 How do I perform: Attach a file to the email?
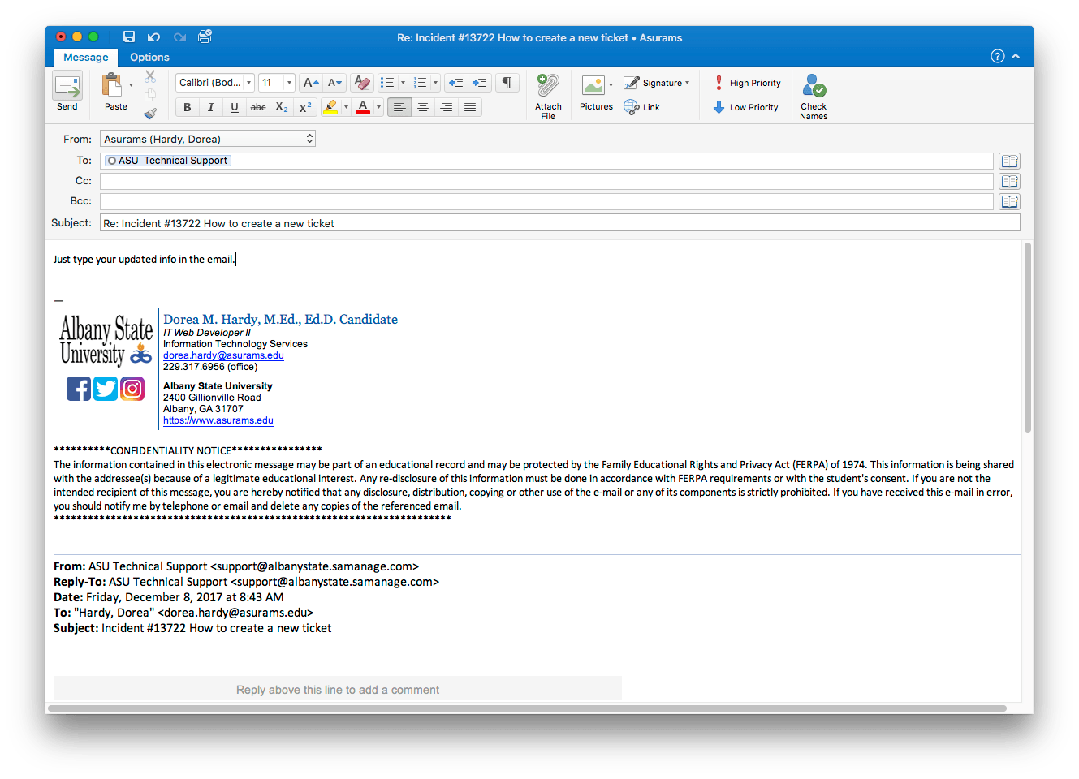(x=548, y=95)
